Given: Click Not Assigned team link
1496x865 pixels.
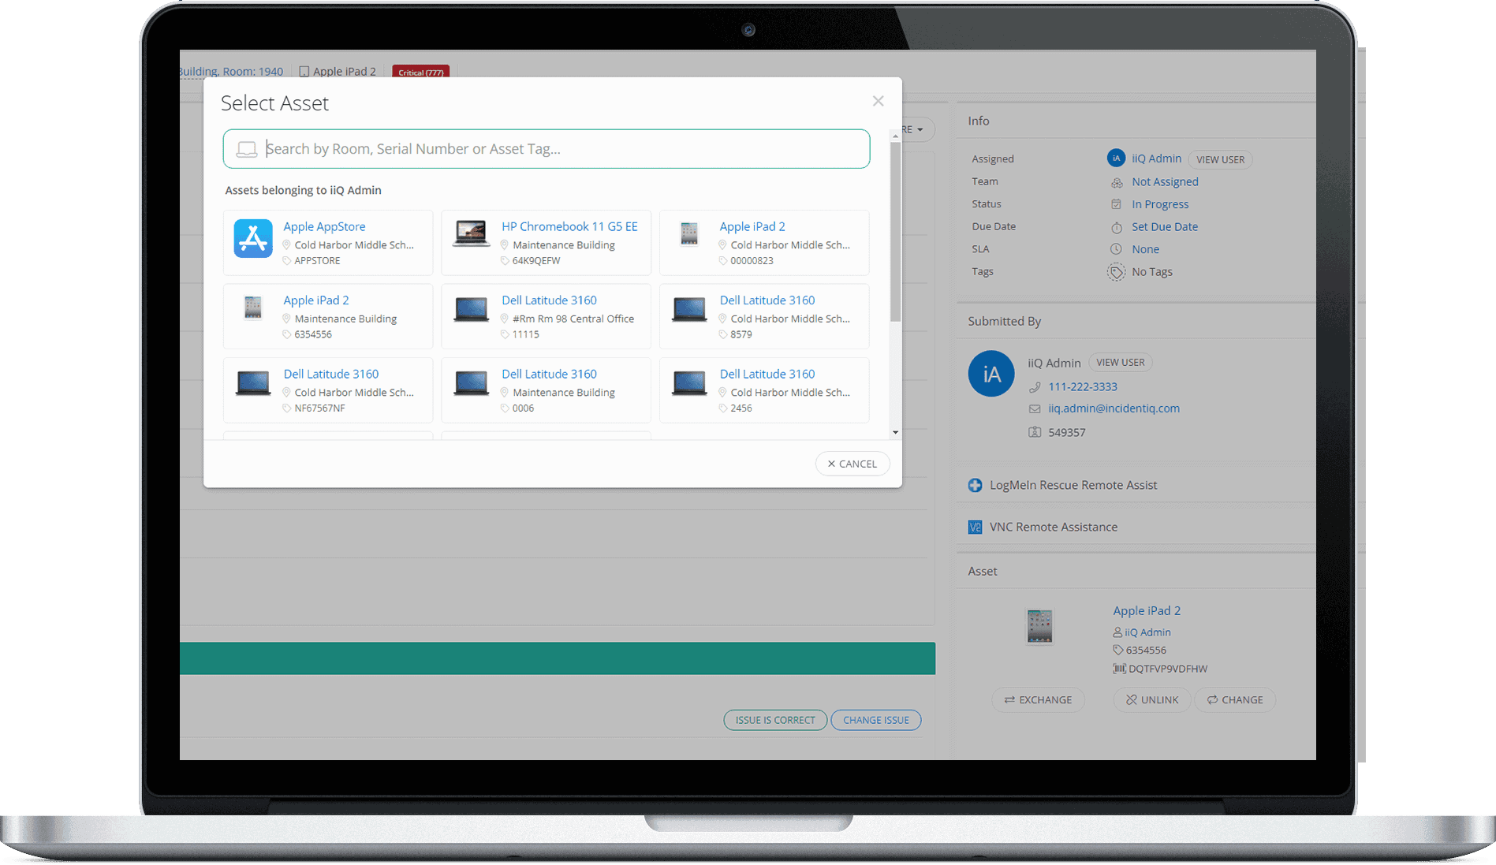Looking at the screenshot, I should pos(1165,181).
